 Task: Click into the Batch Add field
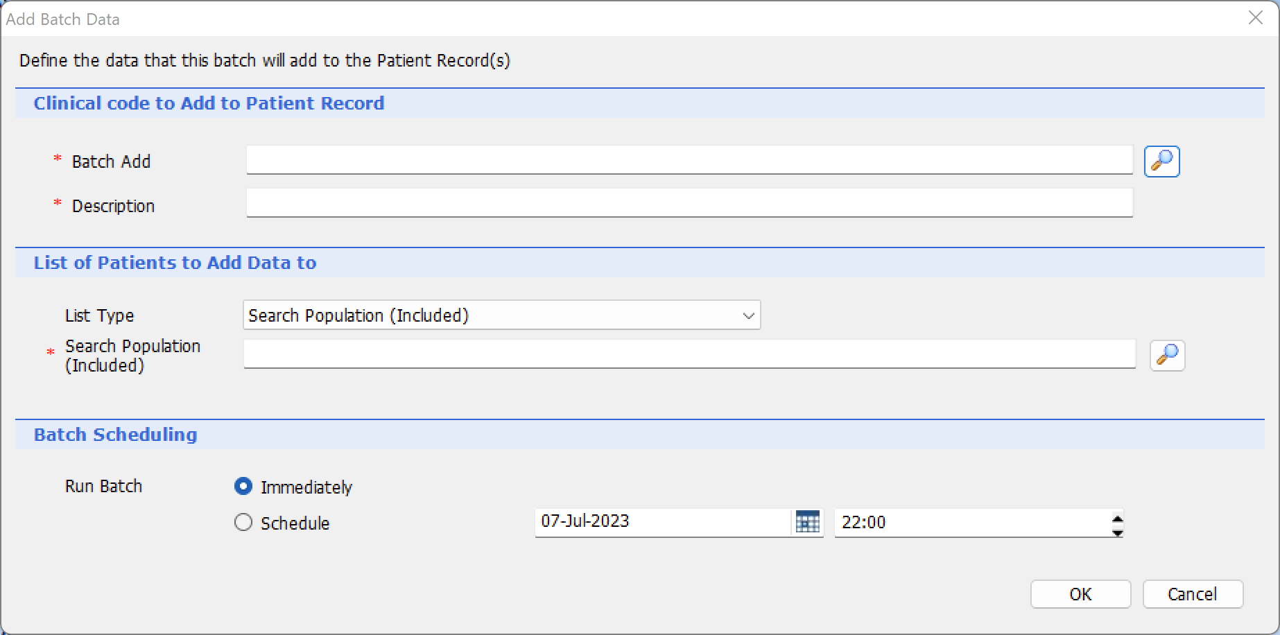(689, 160)
